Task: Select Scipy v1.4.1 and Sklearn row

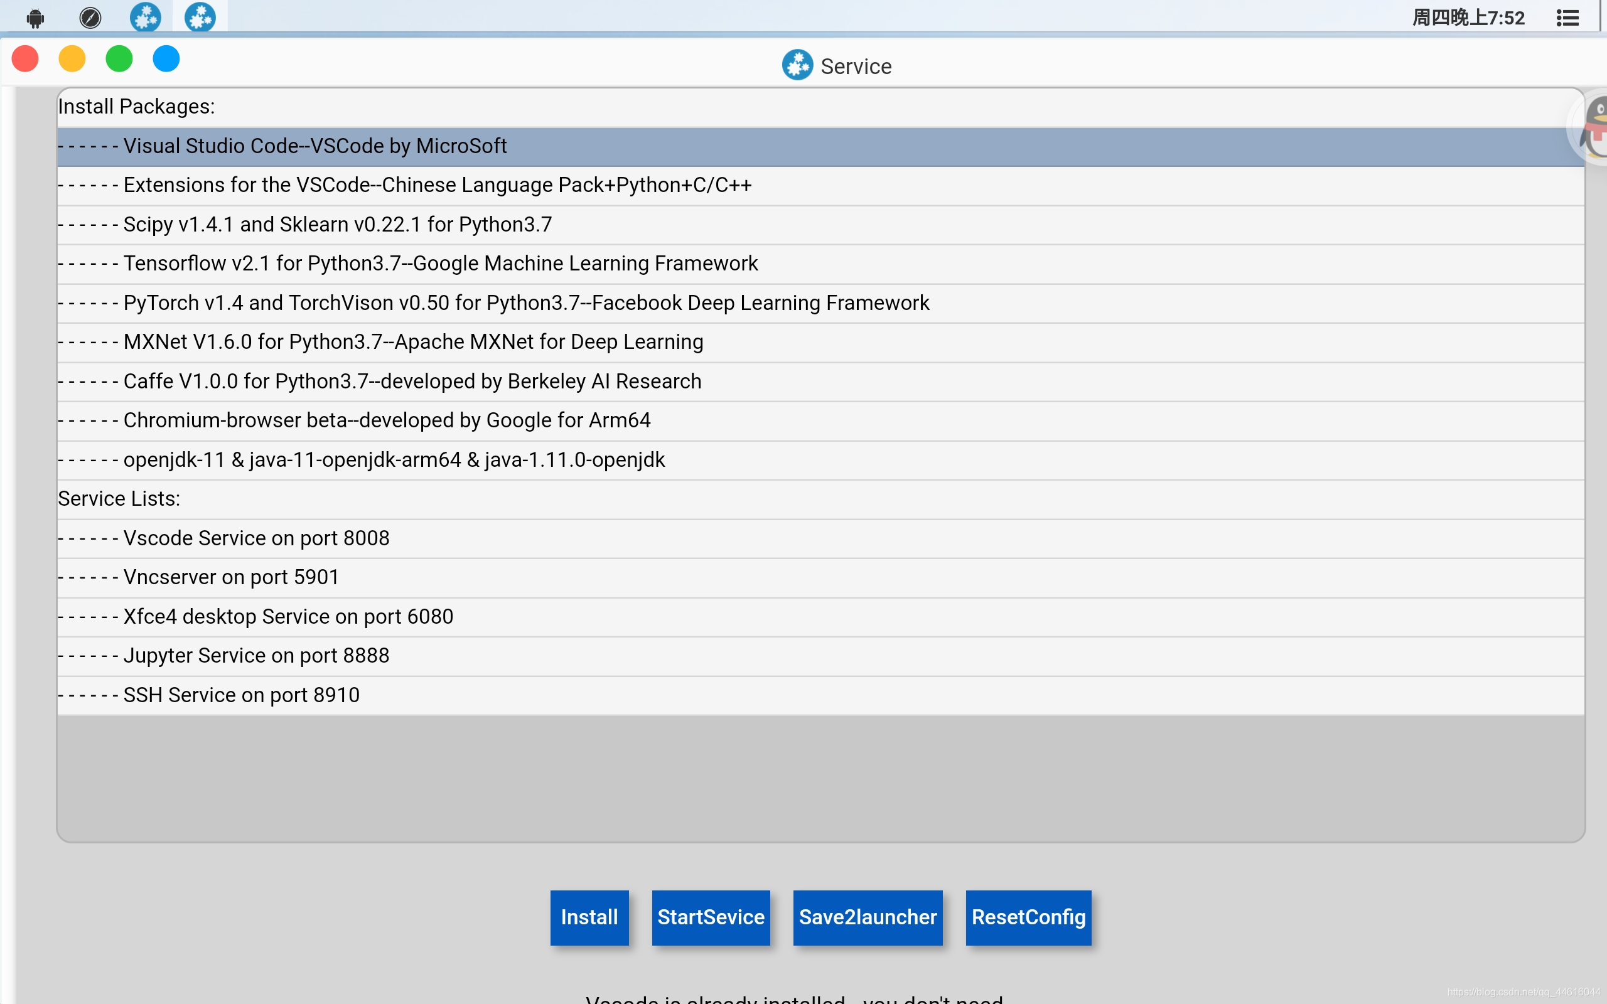Action: 821,225
